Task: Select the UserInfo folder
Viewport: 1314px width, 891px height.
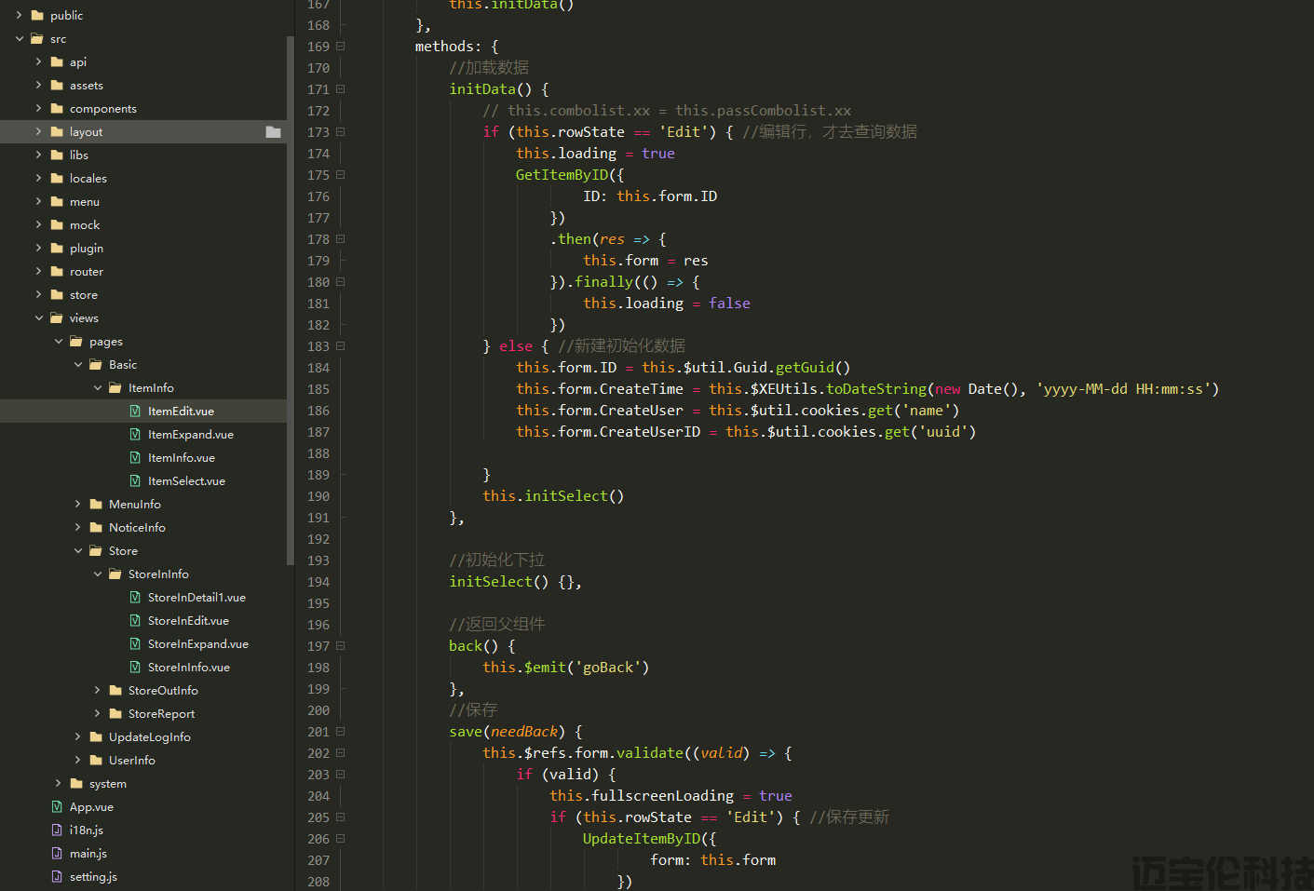Action: [x=131, y=760]
